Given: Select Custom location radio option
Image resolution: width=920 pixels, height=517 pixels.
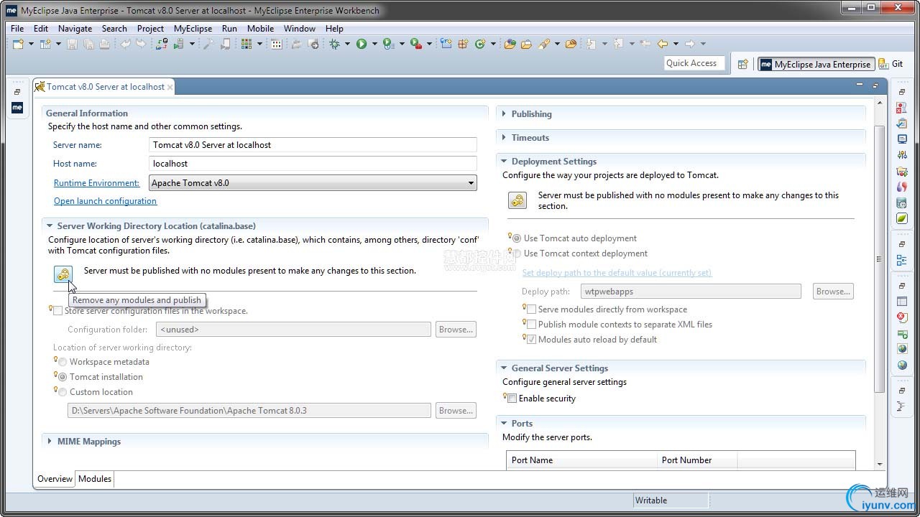Looking at the screenshot, I should tap(63, 392).
